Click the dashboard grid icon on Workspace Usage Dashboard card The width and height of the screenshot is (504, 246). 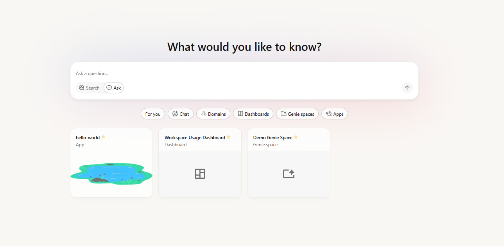200,174
